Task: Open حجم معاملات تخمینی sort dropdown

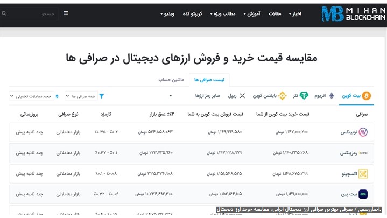Action: click(x=31, y=96)
